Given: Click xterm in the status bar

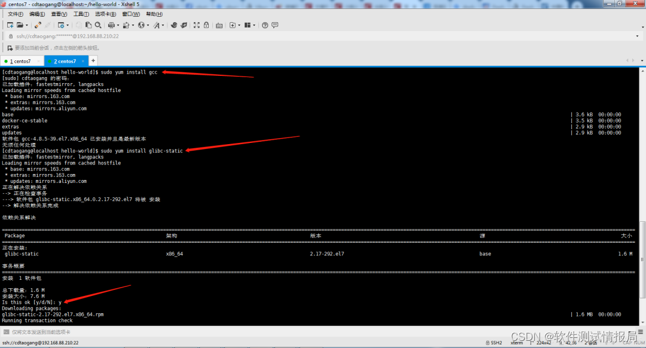Looking at the screenshot, I should [x=517, y=343].
